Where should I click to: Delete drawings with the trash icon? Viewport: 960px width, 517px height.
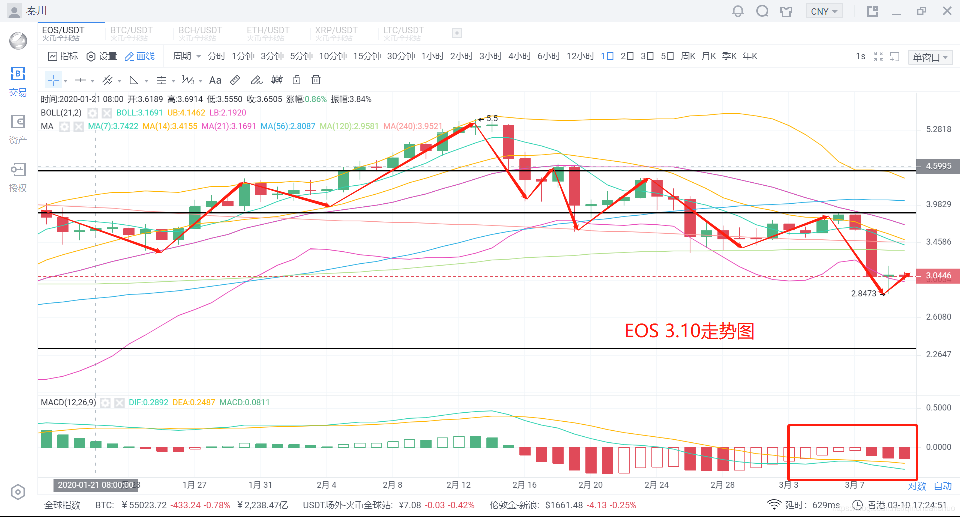point(316,80)
